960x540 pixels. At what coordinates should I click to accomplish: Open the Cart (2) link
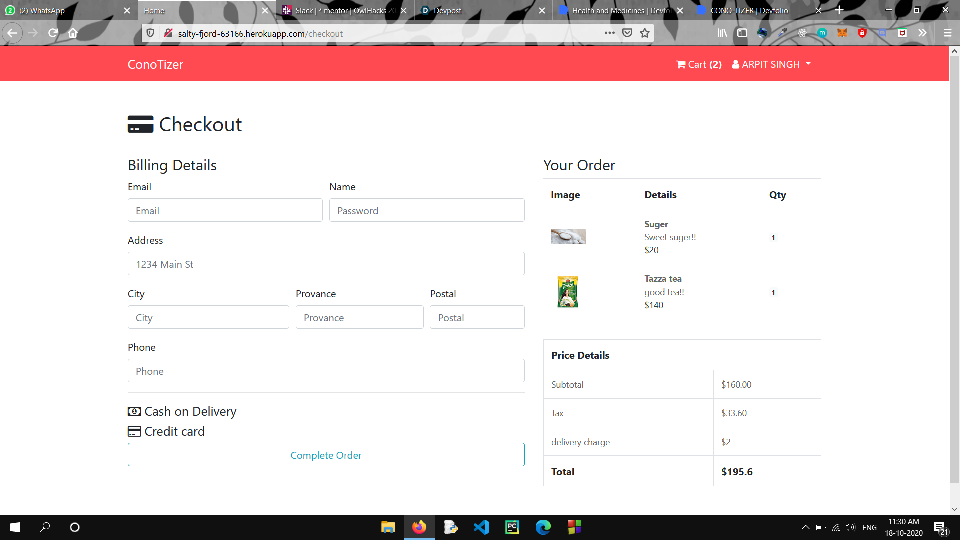699,64
